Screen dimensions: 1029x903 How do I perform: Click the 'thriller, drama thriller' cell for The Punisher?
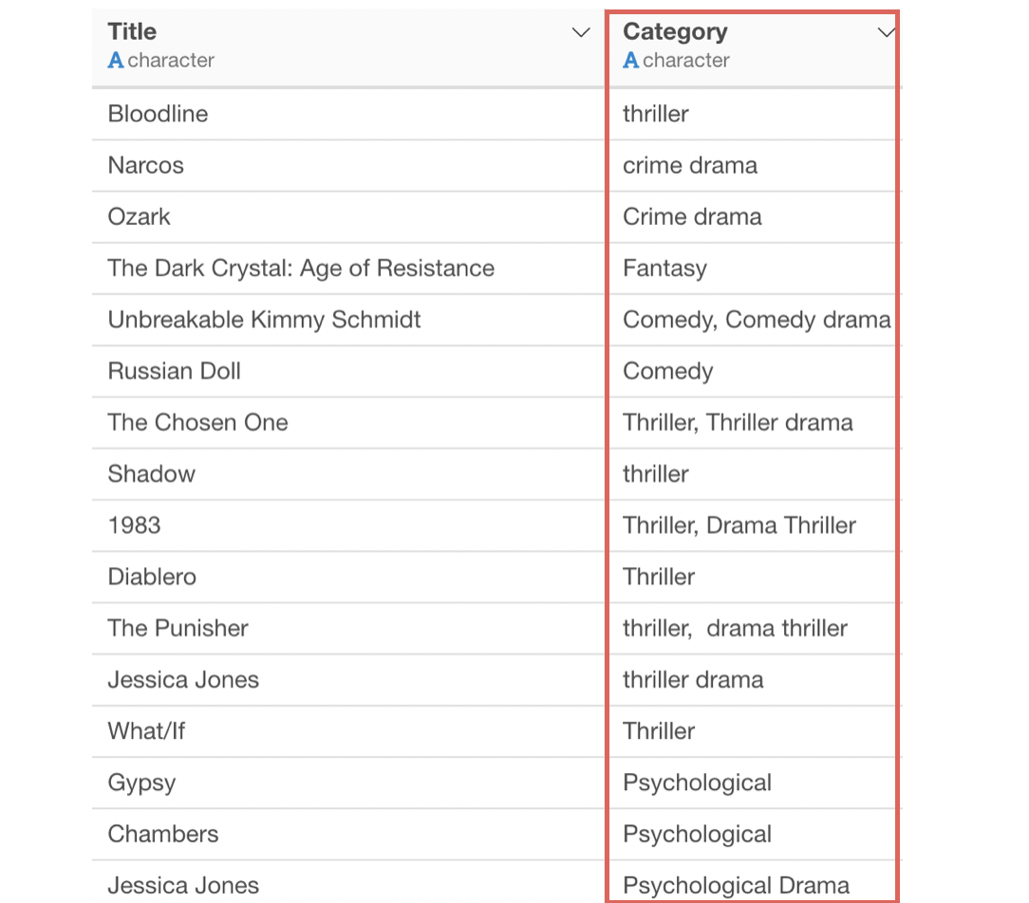pyautogui.click(x=754, y=628)
